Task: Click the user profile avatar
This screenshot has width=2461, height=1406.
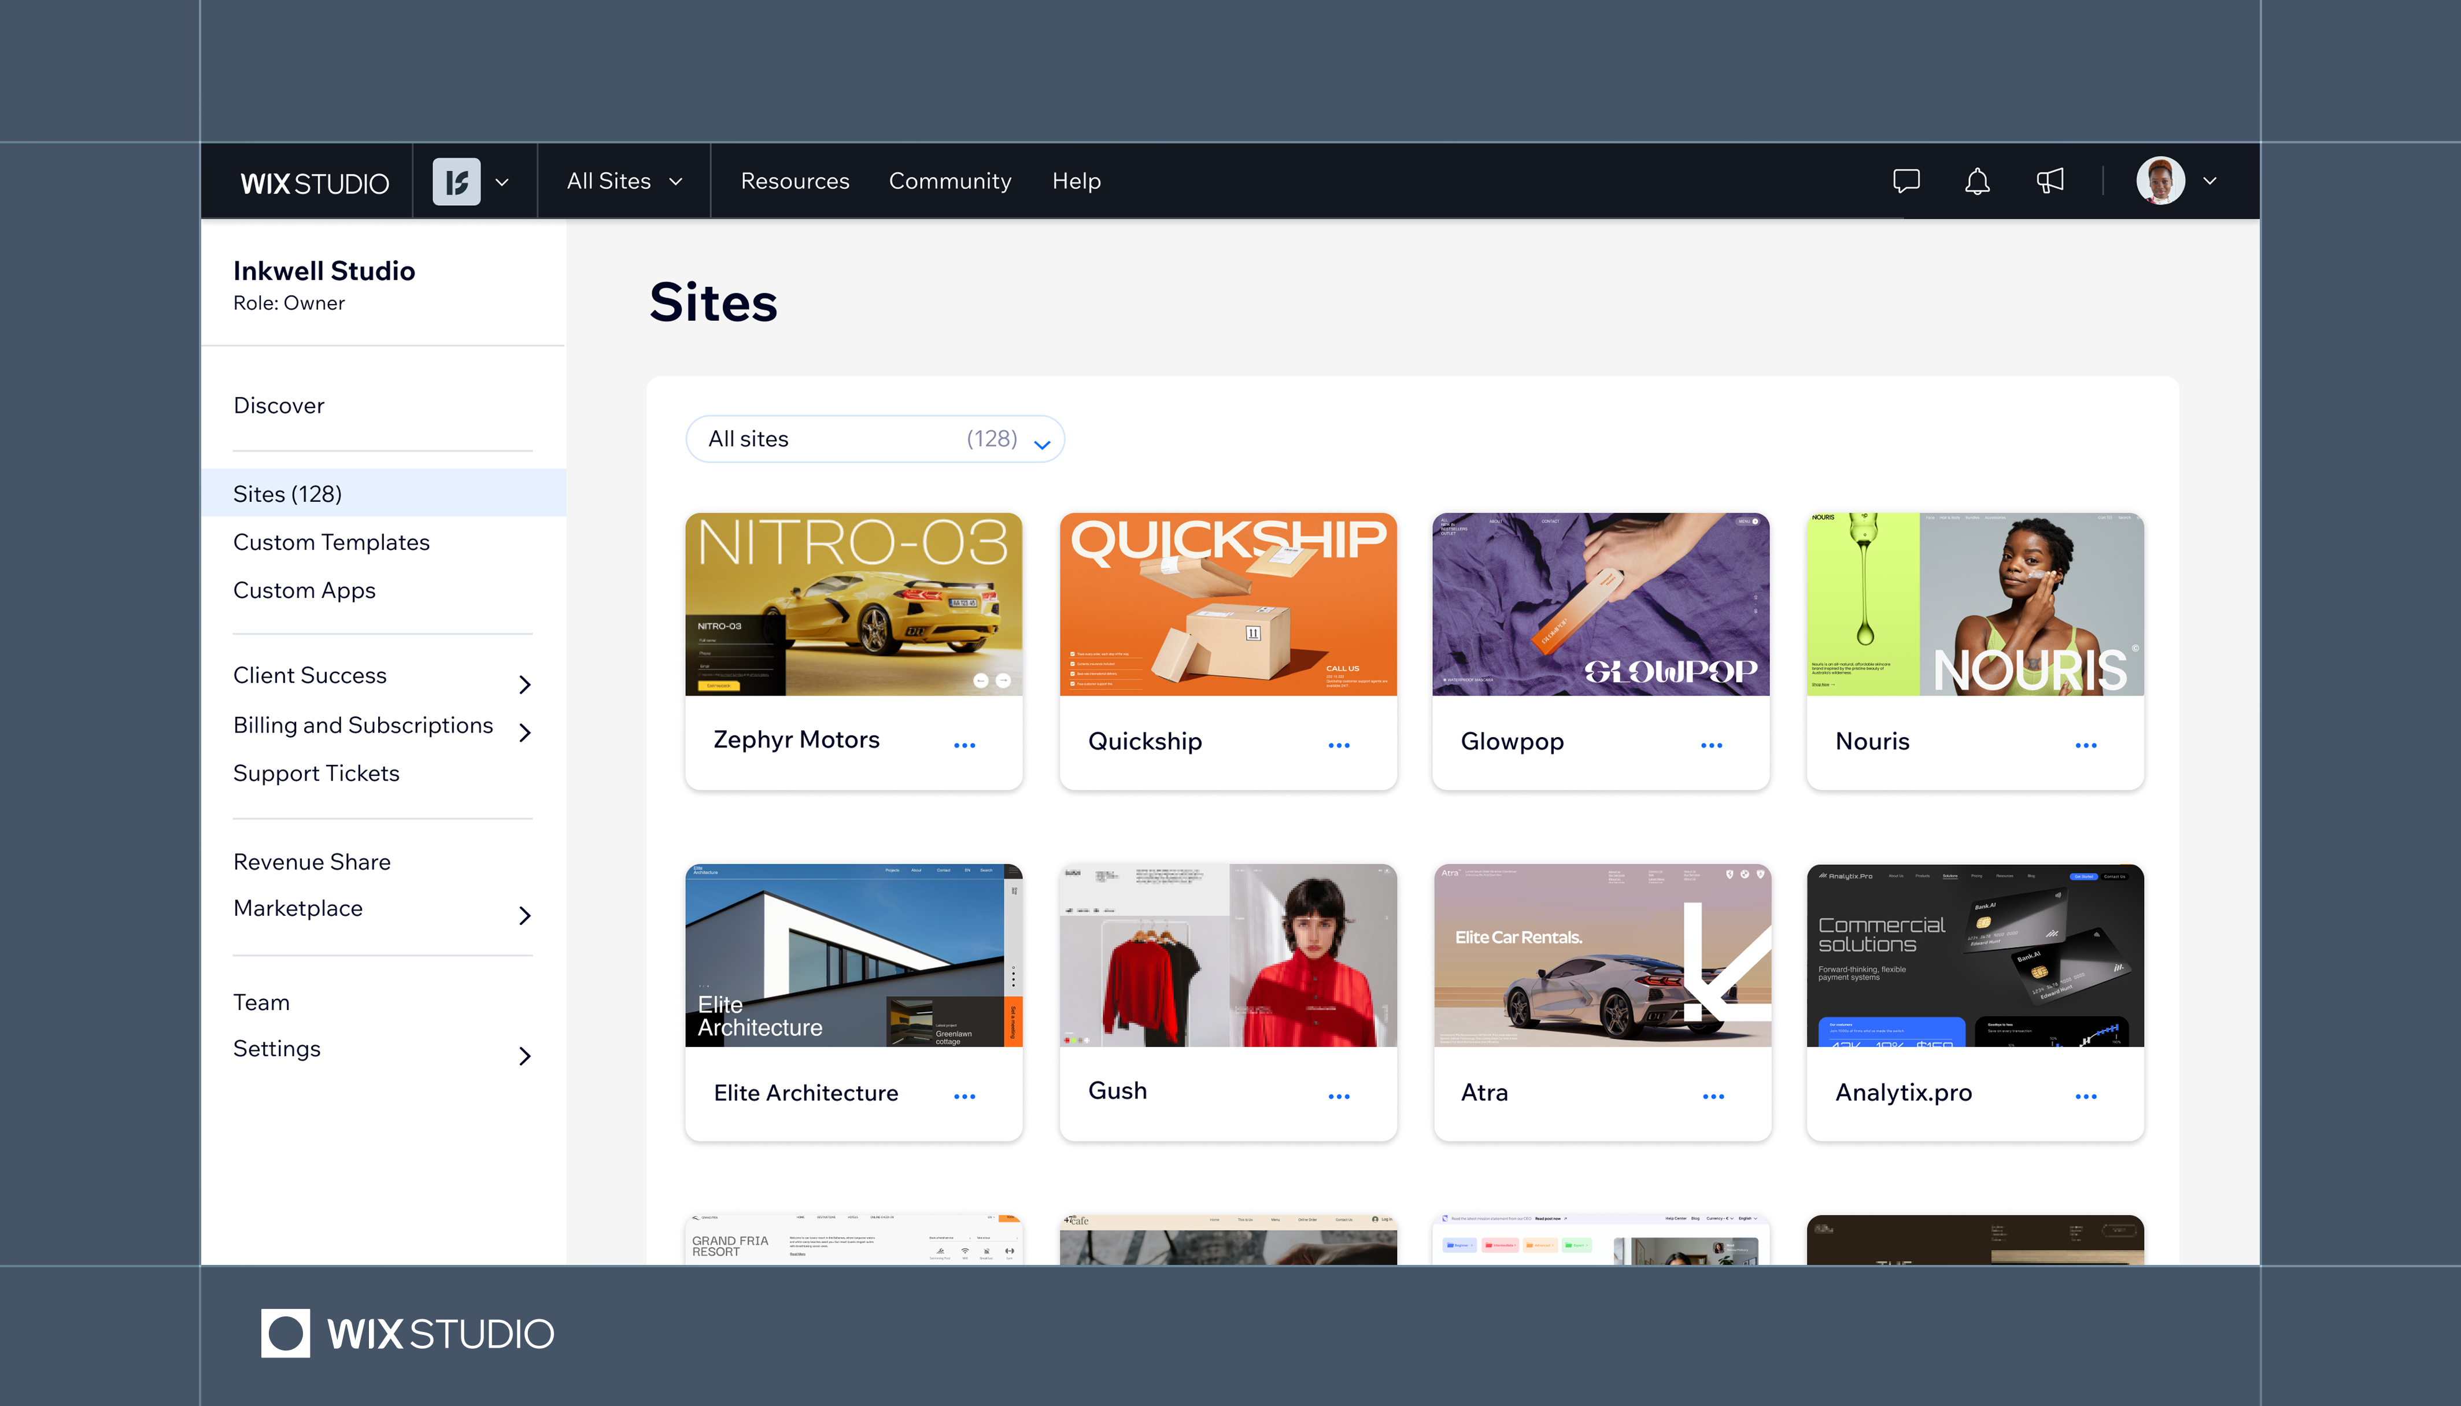Action: (2160, 182)
